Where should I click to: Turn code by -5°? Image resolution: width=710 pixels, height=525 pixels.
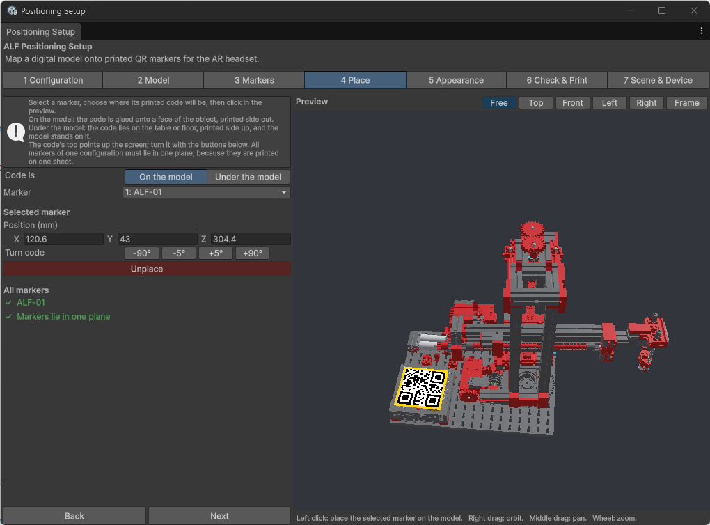pos(179,253)
